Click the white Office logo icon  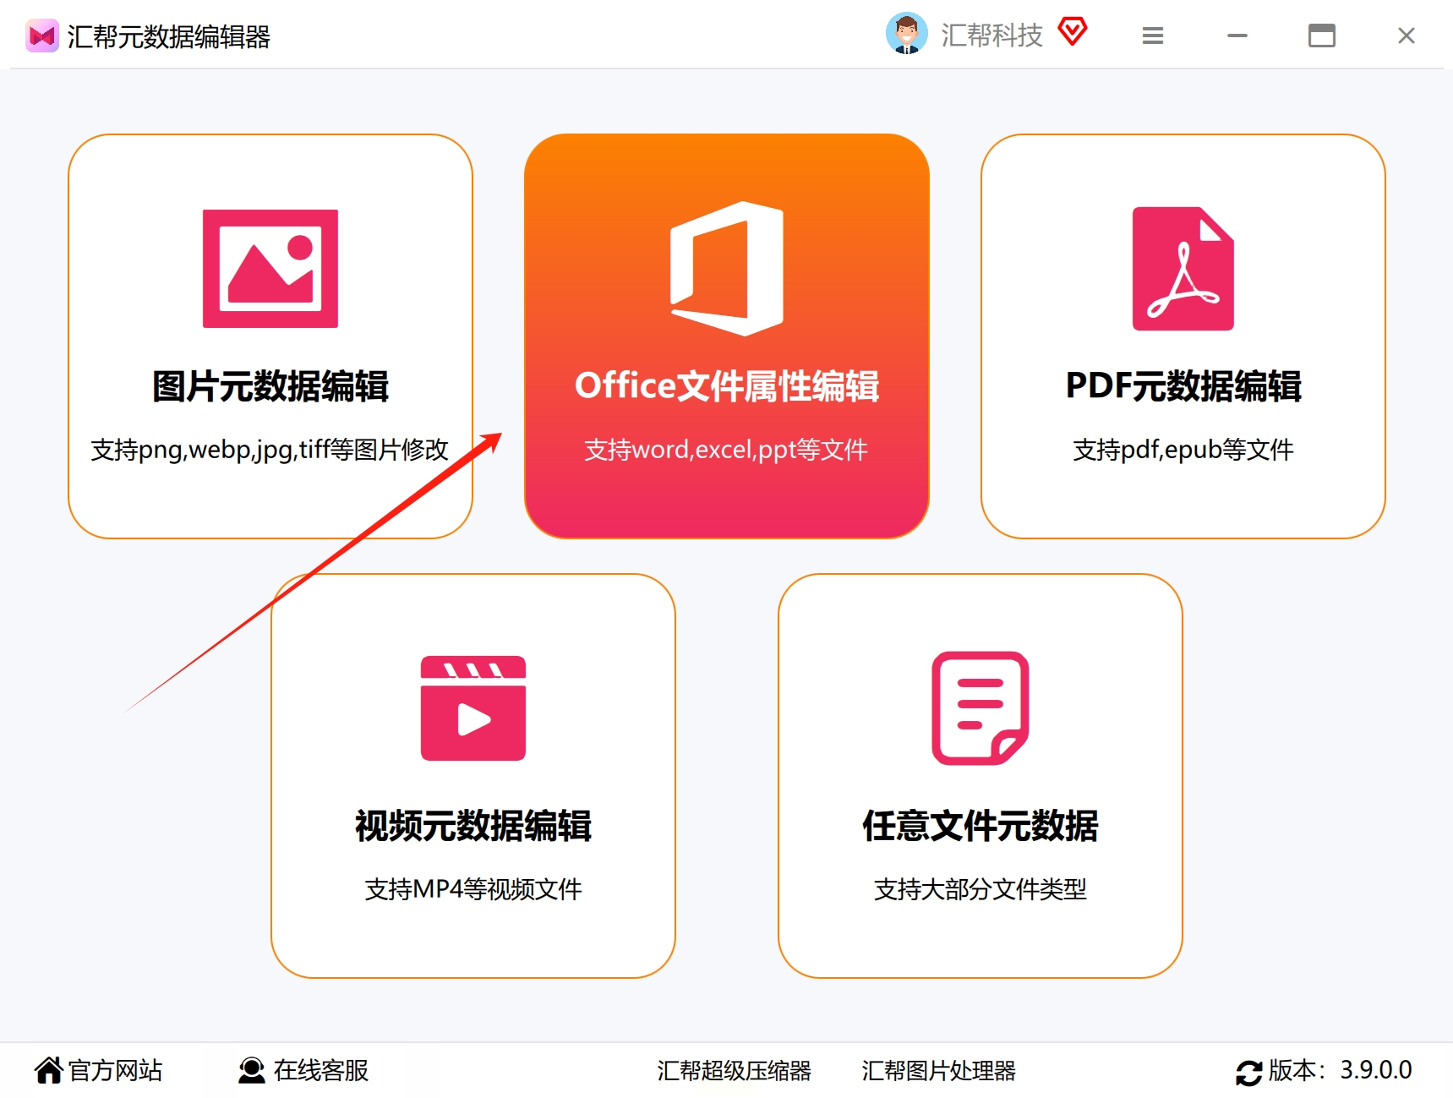click(727, 269)
